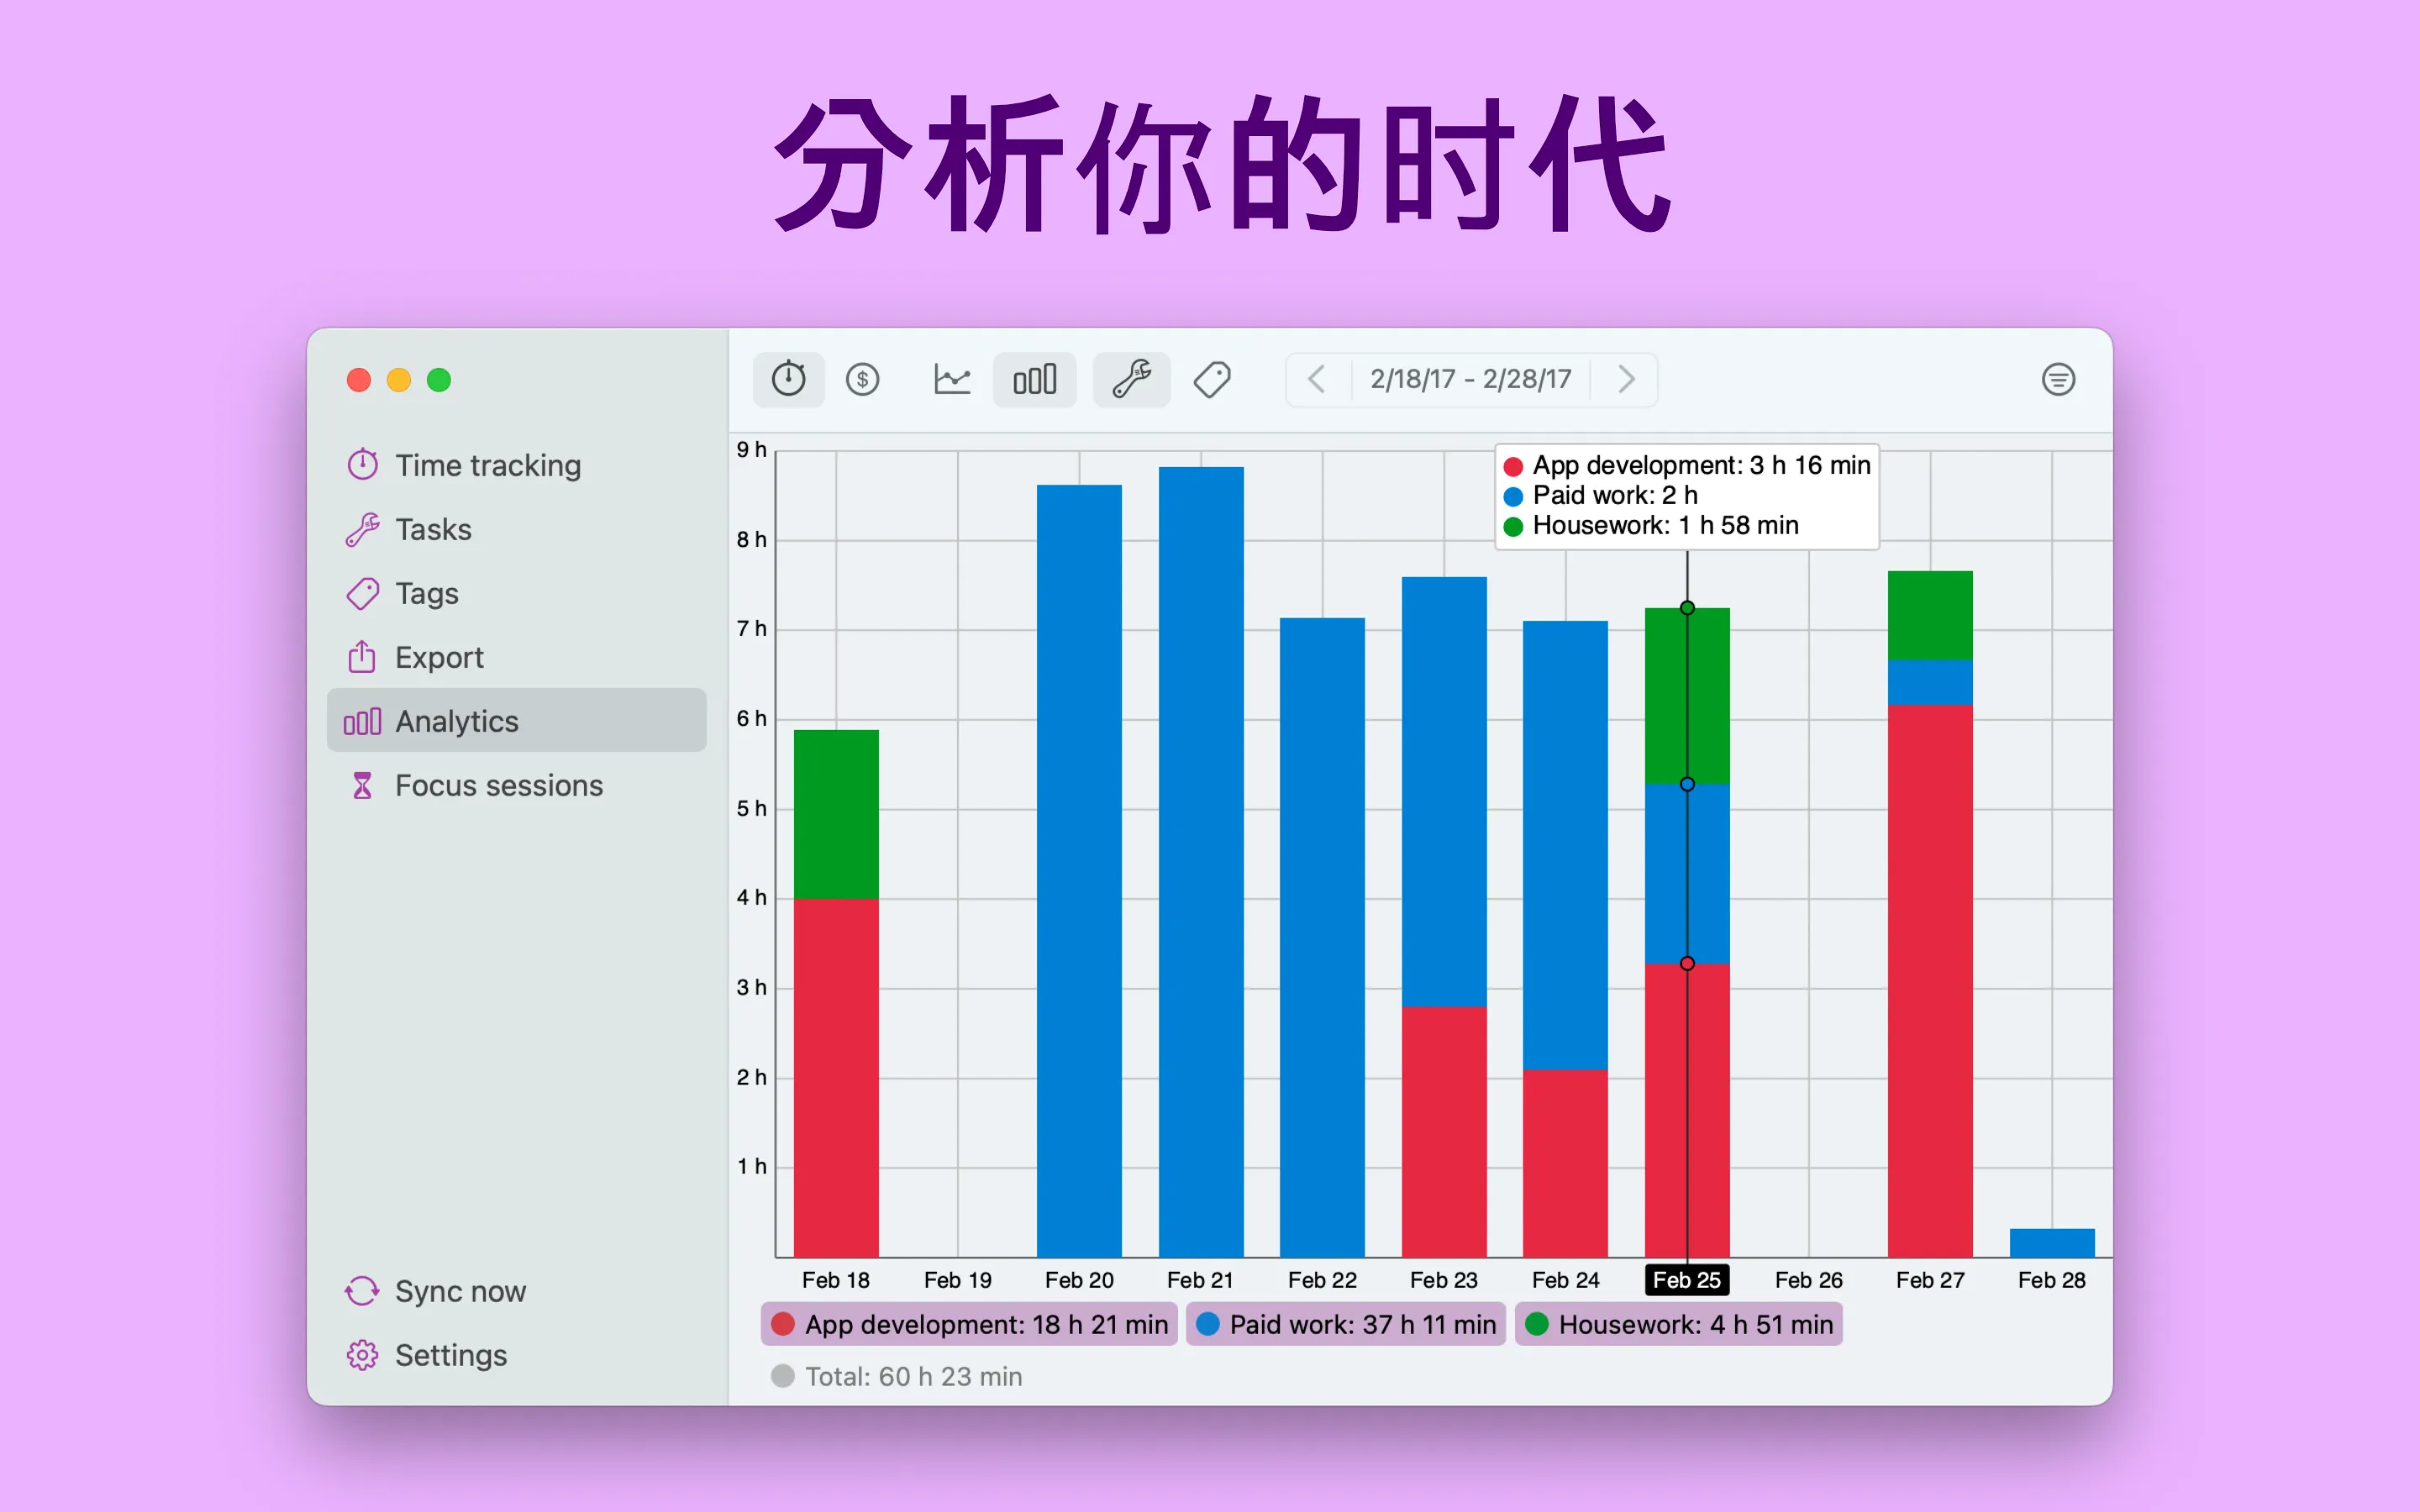Go to previous date range arrow
Image resolution: width=2420 pixels, height=1512 pixels.
coord(1317,379)
